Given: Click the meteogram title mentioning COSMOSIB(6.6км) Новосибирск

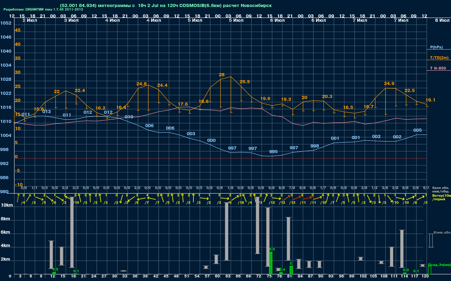Looking at the screenshot, I should tap(166, 6).
